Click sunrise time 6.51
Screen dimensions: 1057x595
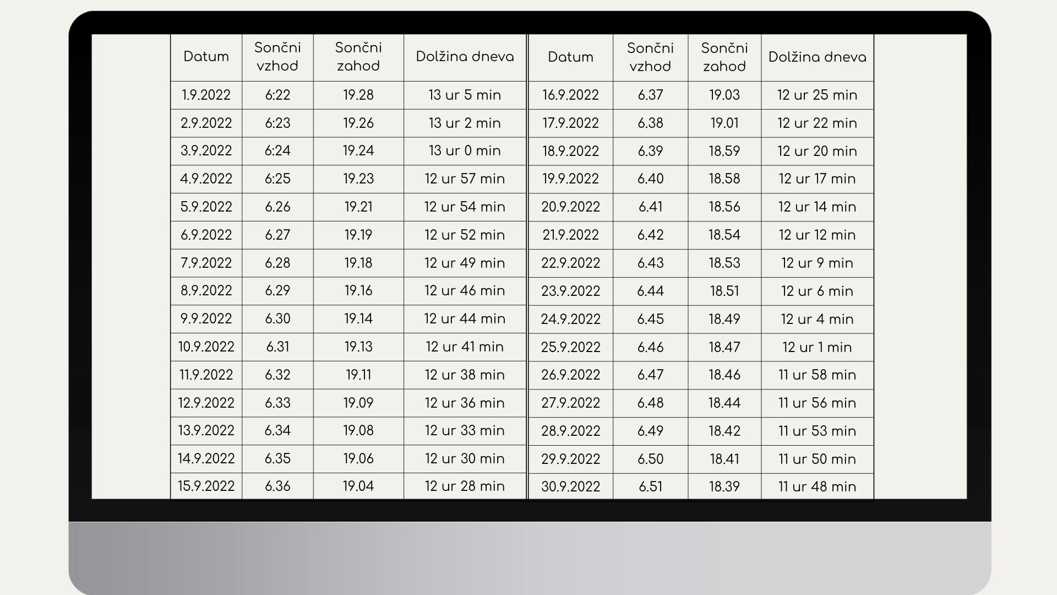tap(650, 487)
